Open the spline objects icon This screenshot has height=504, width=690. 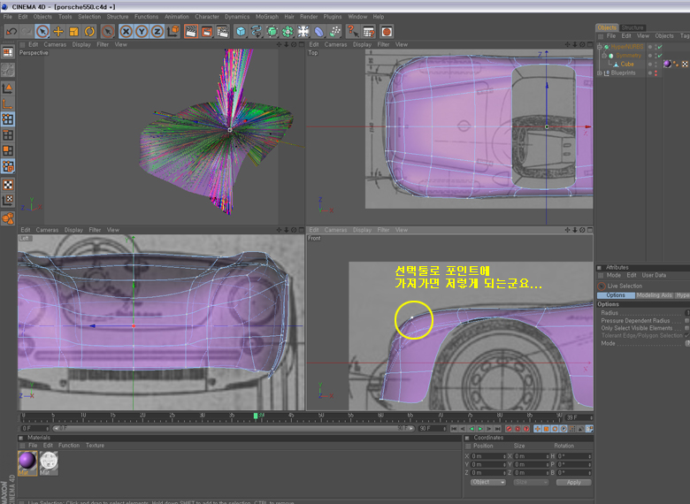[257, 32]
